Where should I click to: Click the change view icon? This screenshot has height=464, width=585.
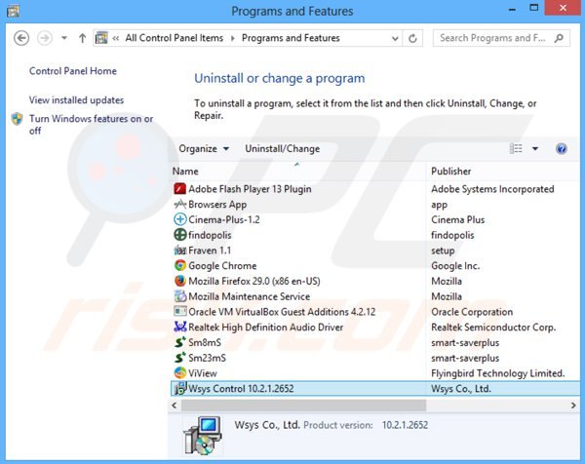(516, 149)
